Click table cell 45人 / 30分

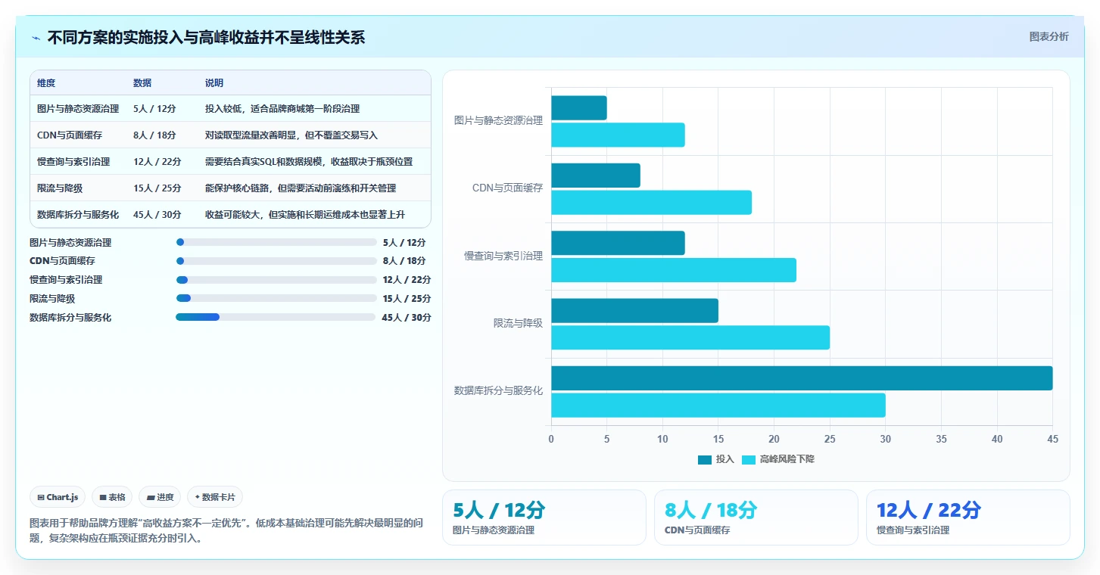coord(157,215)
